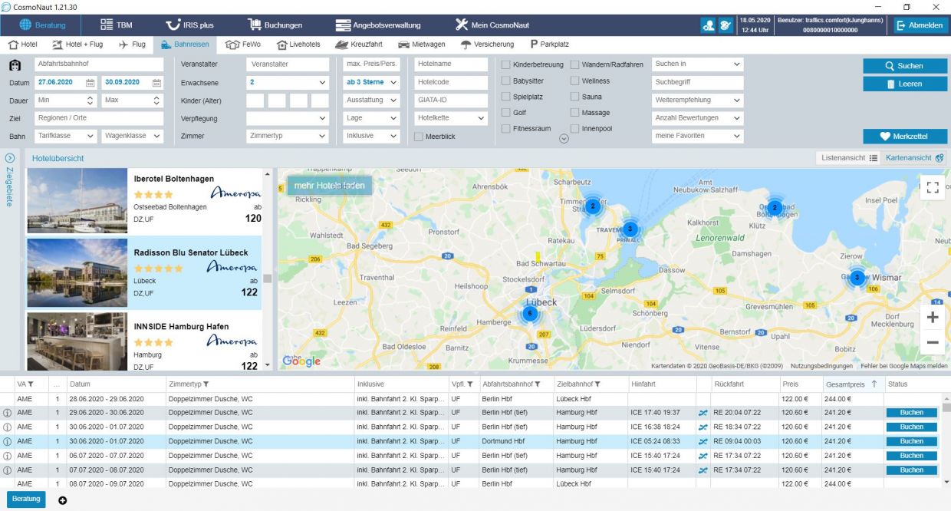Expand the Hotelkette dropdown
This screenshot has width=951, height=511.
pos(451,118)
